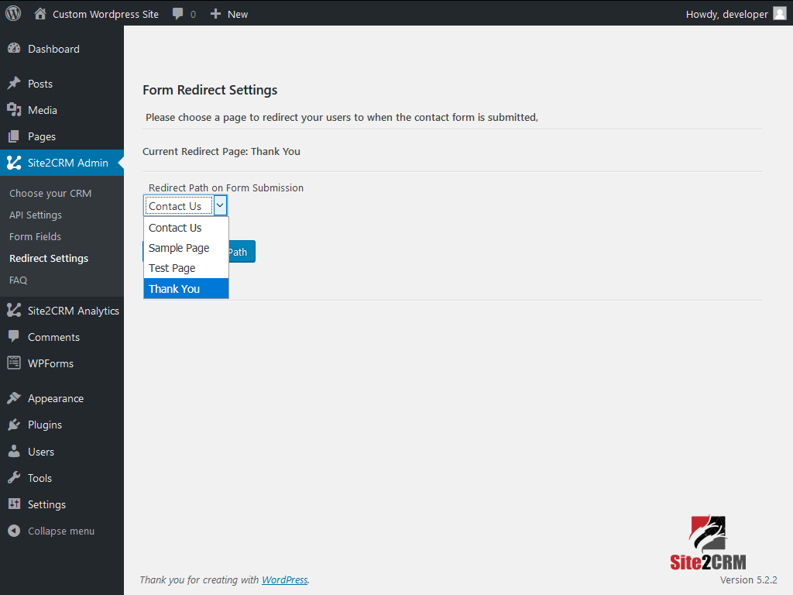
Task: Click the Tools wrench icon
Action: click(x=14, y=477)
